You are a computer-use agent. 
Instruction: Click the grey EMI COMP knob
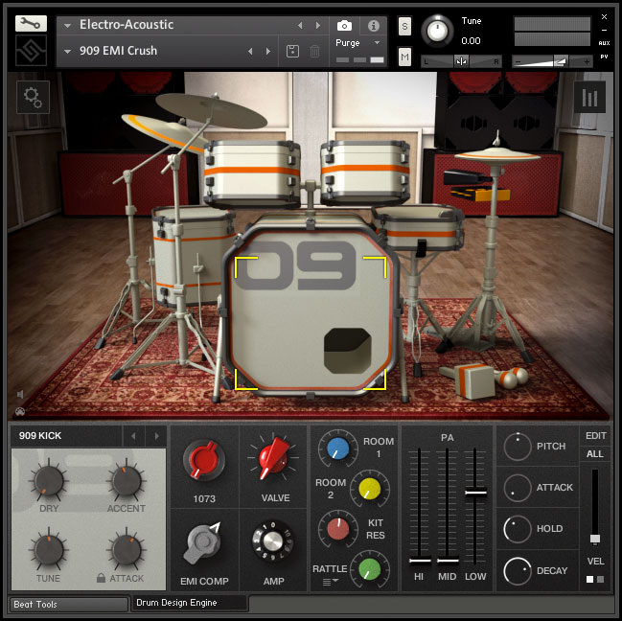coord(203,542)
